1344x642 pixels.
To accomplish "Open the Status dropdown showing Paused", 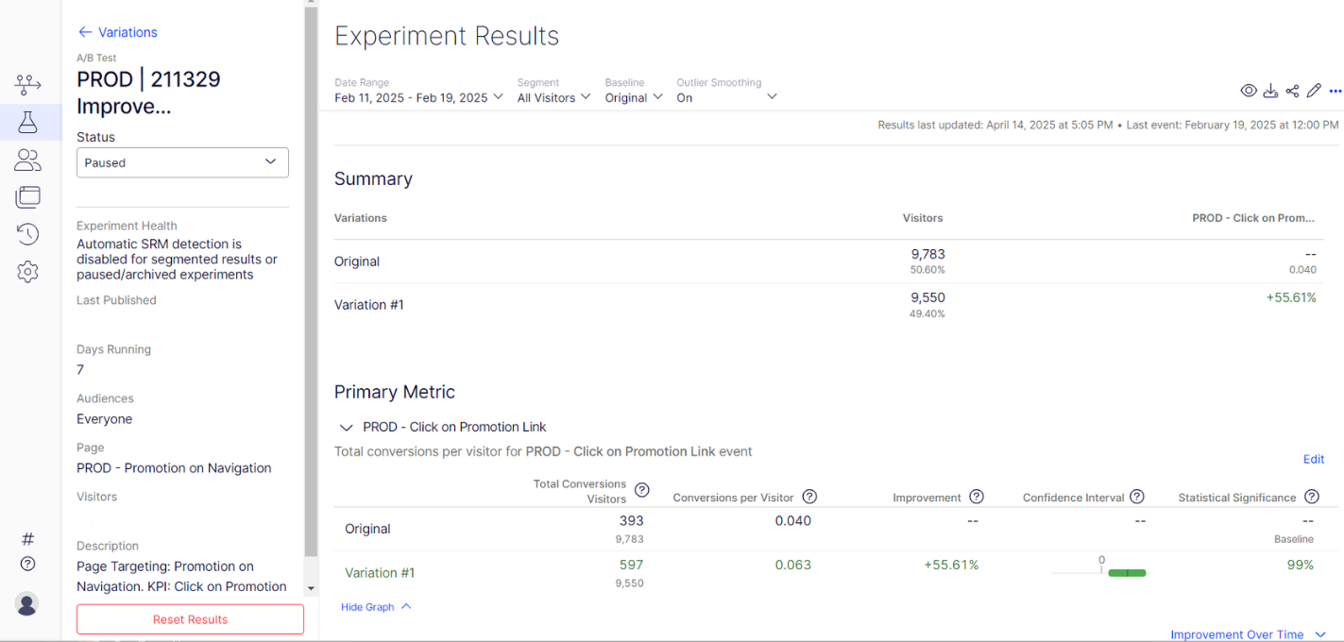I will point(182,162).
